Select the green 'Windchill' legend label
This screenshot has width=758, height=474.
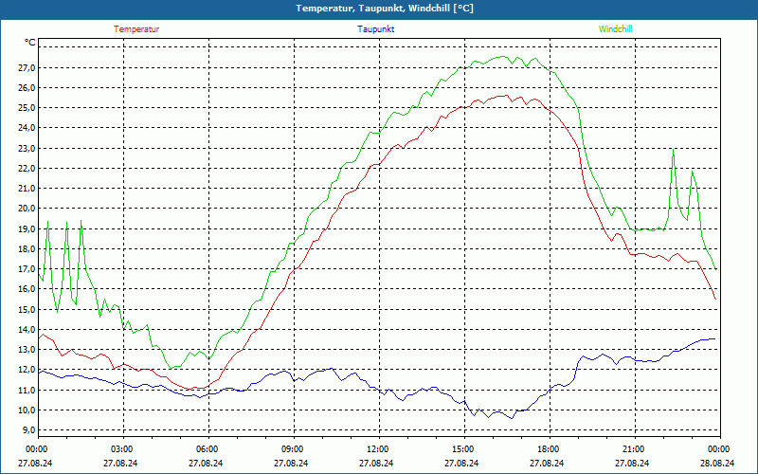[x=615, y=29]
